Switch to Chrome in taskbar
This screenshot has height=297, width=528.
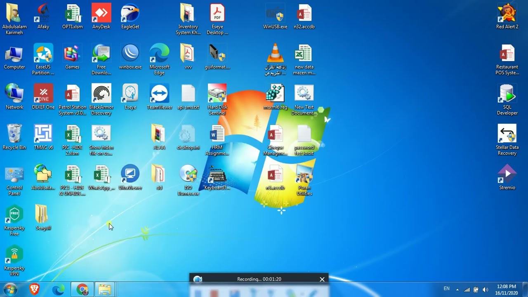point(82,290)
